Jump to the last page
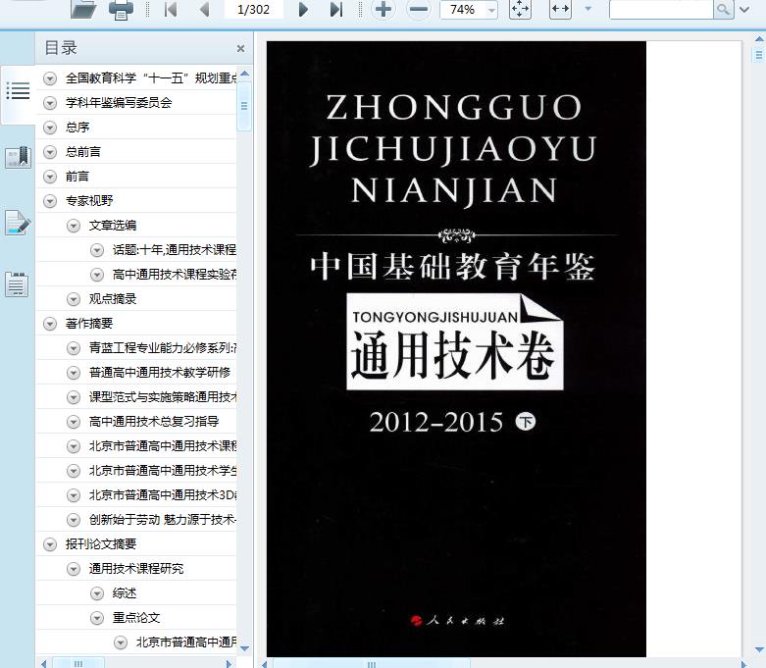Screen dimensions: 766x668 336,9
